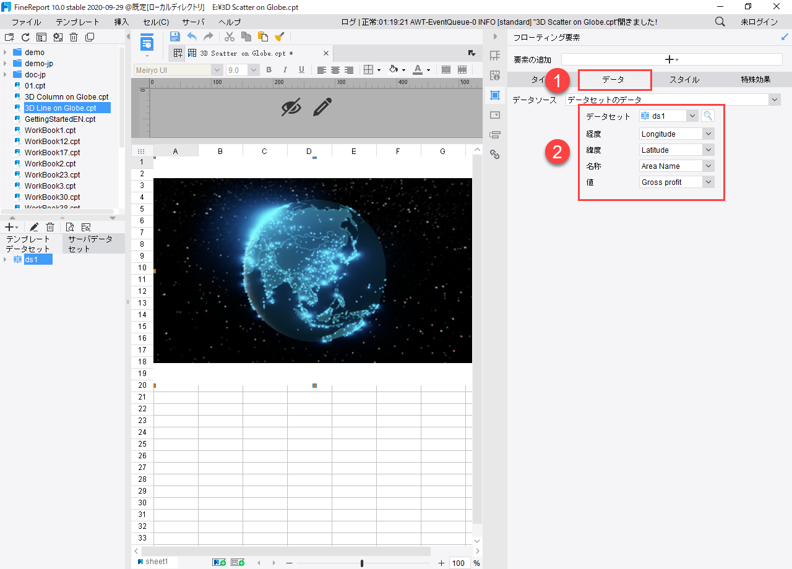Screen dimensions: 792x569
Task: Apply italic formatting
Action: coord(285,70)
